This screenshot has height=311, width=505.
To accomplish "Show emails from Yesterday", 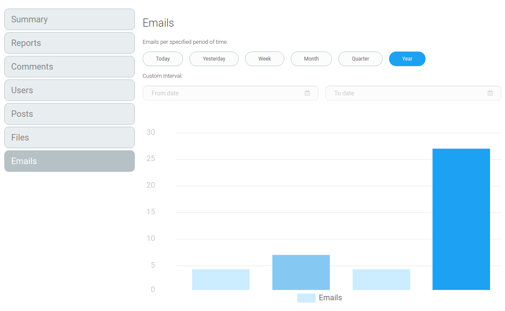I will tap(214, 59).
